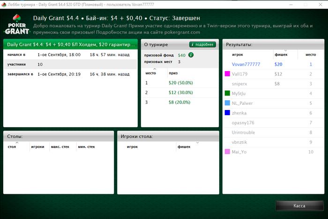Click the 1-ое Сентября, 18:00 start time
Image resolution: width=328 pixels, height=219 pixels.
(59, 55)
